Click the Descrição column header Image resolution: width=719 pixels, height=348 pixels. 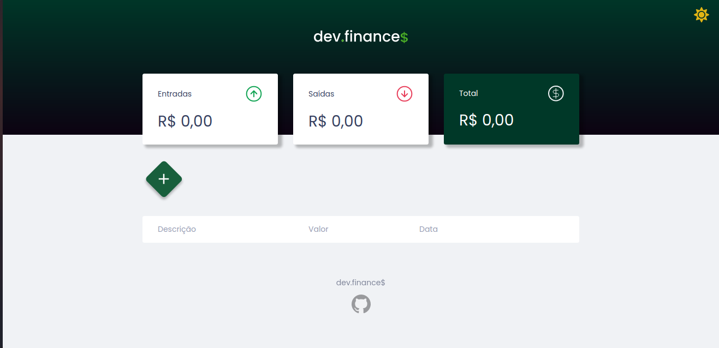pyautogui.click(x=176, y=229)
